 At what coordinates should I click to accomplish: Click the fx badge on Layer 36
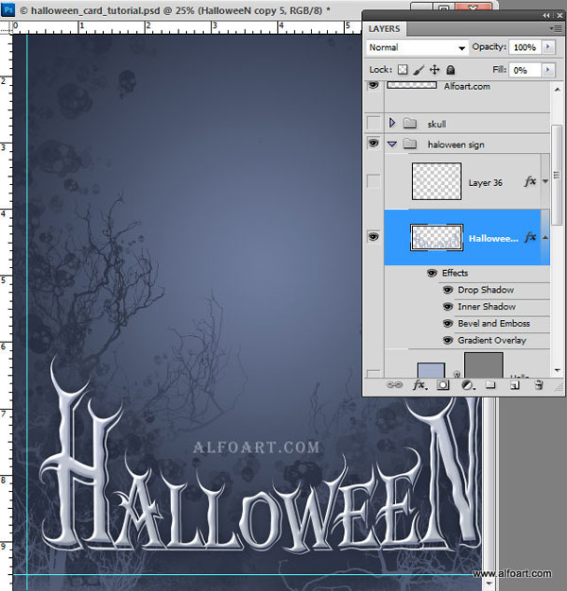tap(530, 181)
